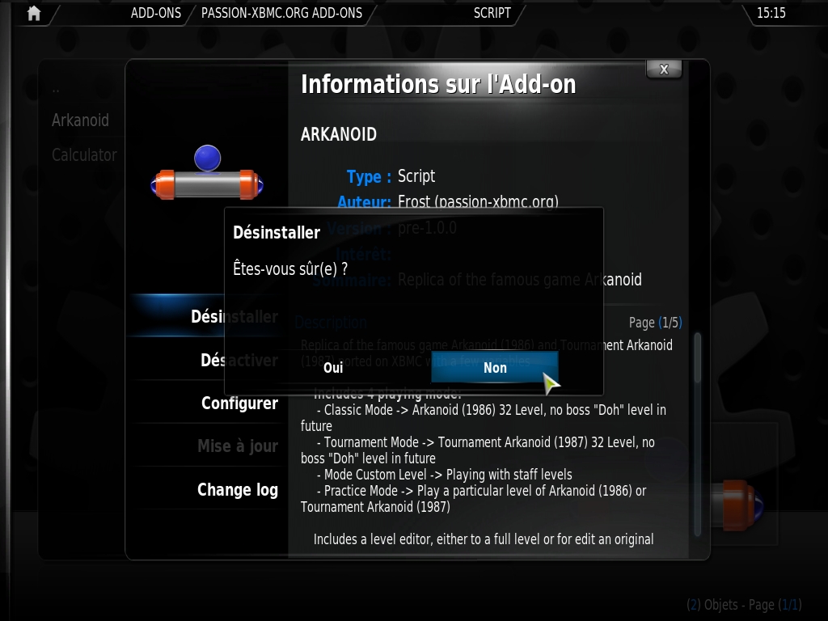
Task: Select Désinstaller in the side menu
Action: tap(206, 316)
